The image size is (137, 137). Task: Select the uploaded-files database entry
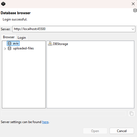coord(21,48)
